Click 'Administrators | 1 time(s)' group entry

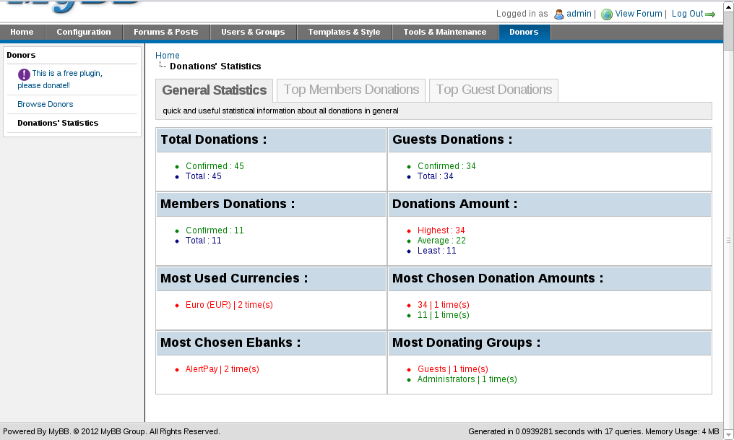(x=467, y=379)
